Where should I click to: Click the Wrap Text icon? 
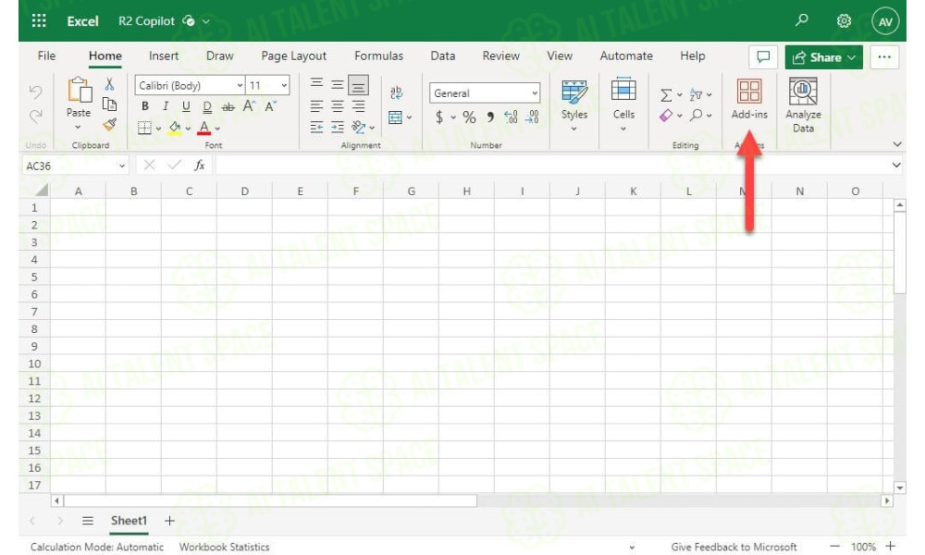(x=396, y=92)
